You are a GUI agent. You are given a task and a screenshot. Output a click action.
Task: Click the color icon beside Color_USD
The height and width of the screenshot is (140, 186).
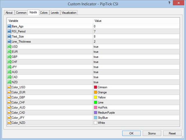(9, 87)
